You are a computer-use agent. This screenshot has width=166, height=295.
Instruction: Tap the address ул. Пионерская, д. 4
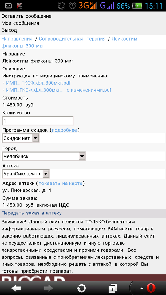tap(27, 191)
